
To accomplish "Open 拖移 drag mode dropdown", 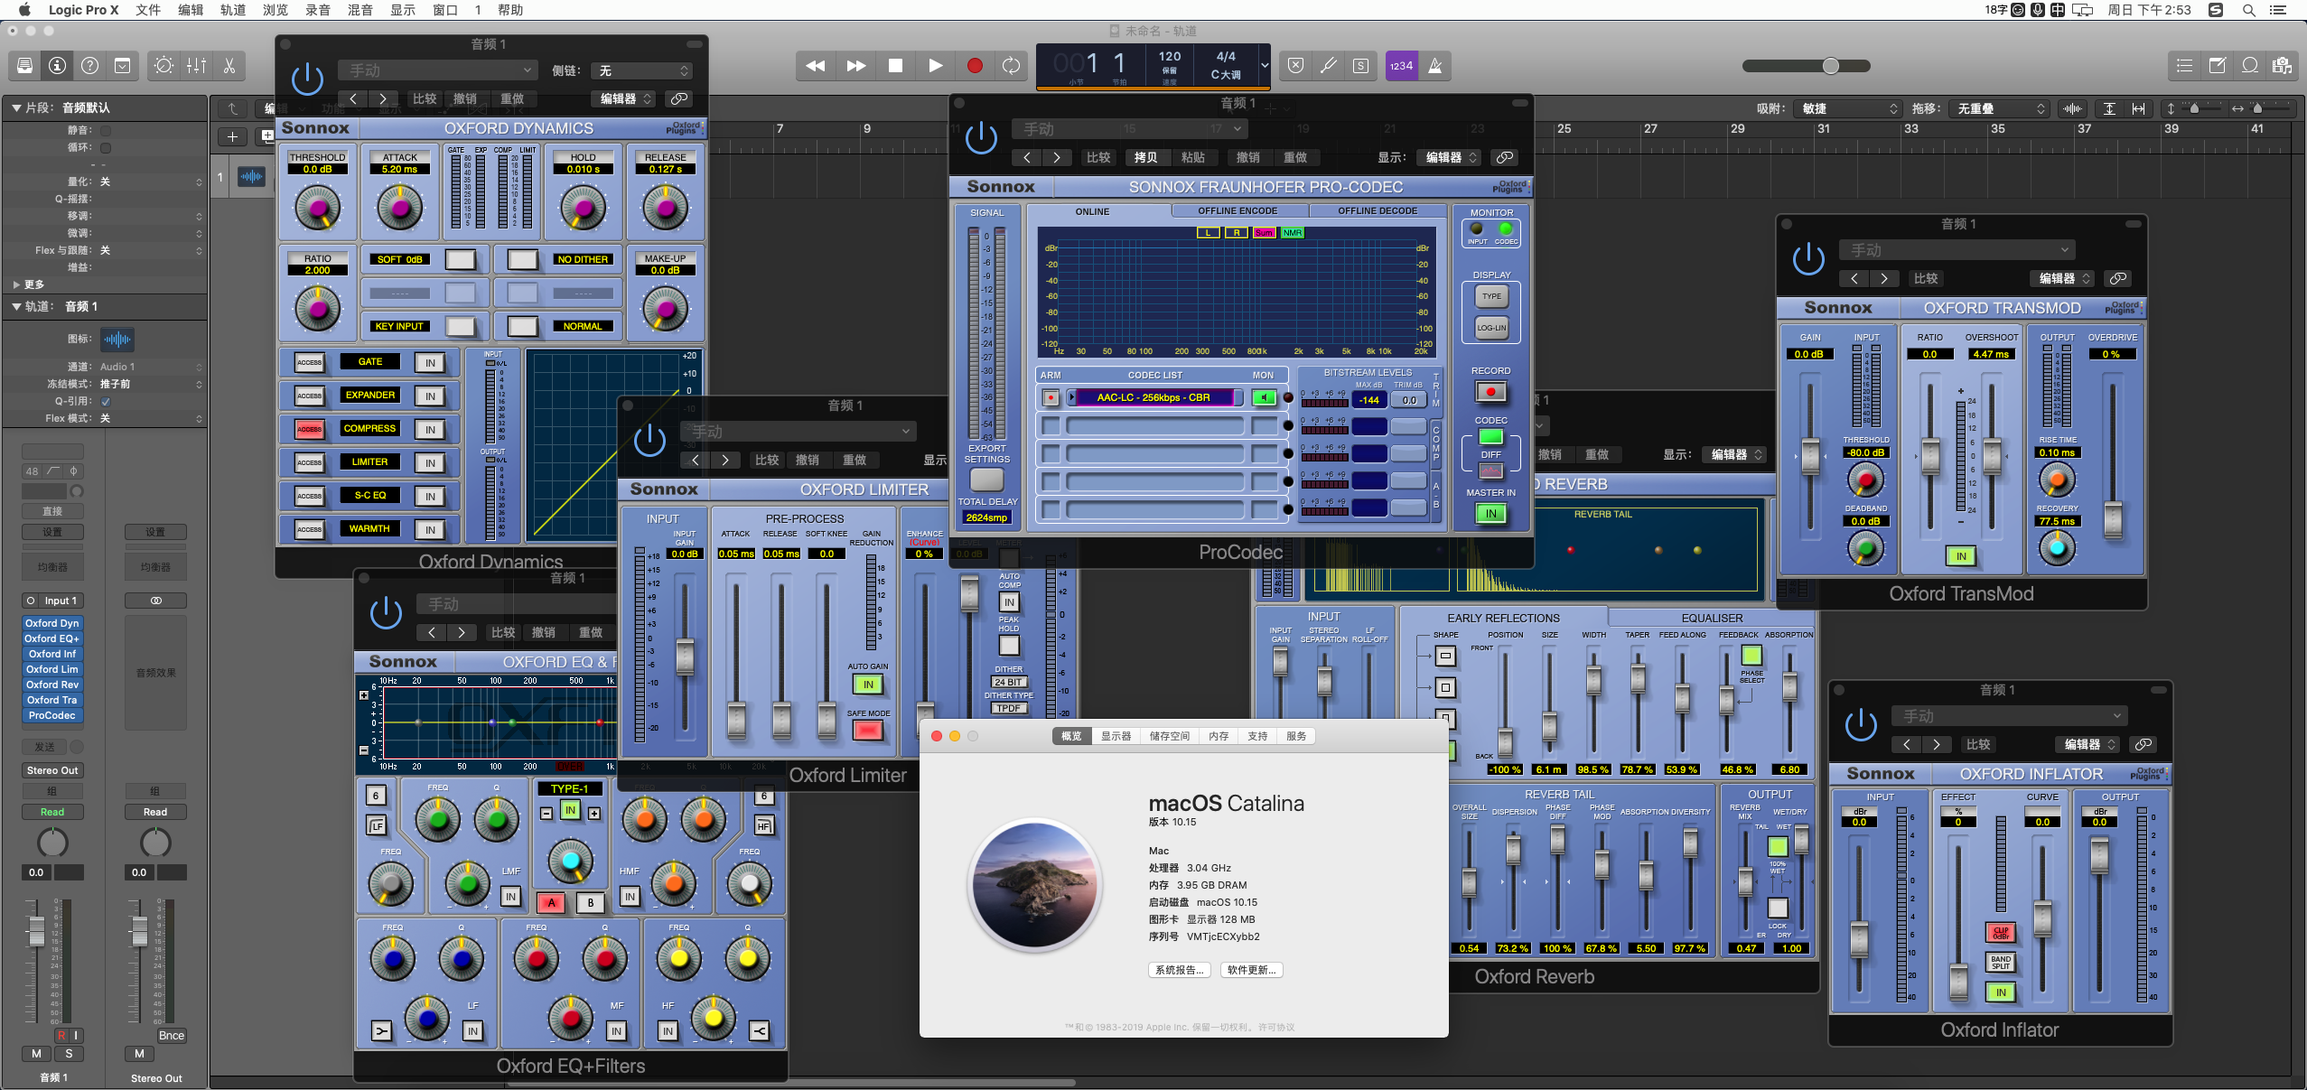I will 1998,108.
